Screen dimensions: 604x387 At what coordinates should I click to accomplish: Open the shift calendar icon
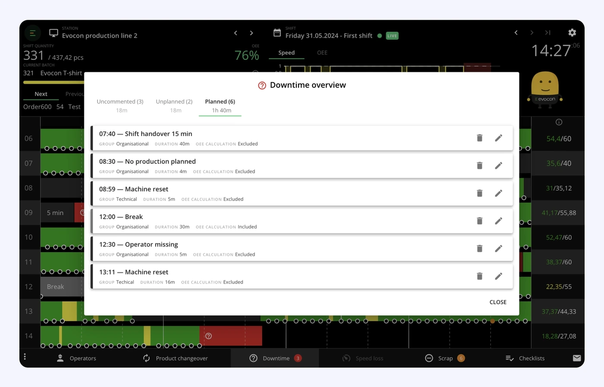pos(277,33)
